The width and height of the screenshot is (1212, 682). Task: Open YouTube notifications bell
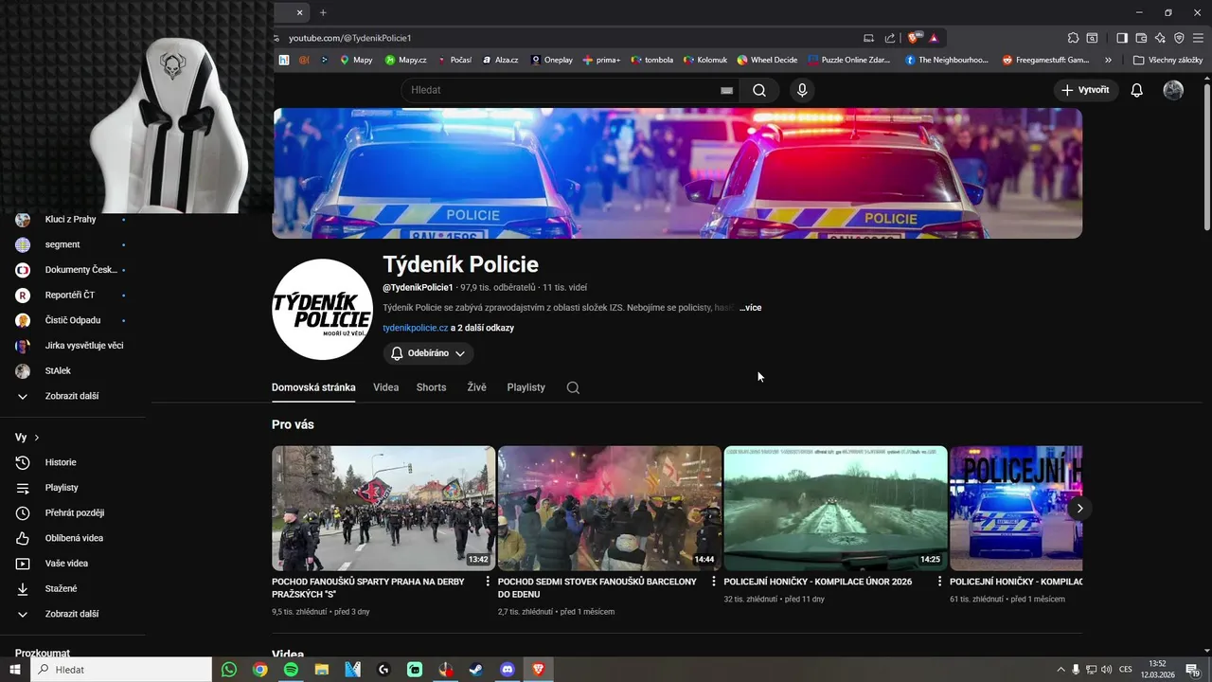(x=1136, y=90)
